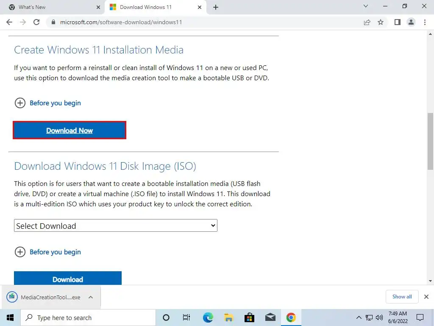Click the Download Now button
The height and width of the screenshot is (326, 434).
pos(70,130)
